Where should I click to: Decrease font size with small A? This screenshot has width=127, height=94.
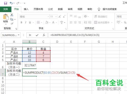[64, 16]
